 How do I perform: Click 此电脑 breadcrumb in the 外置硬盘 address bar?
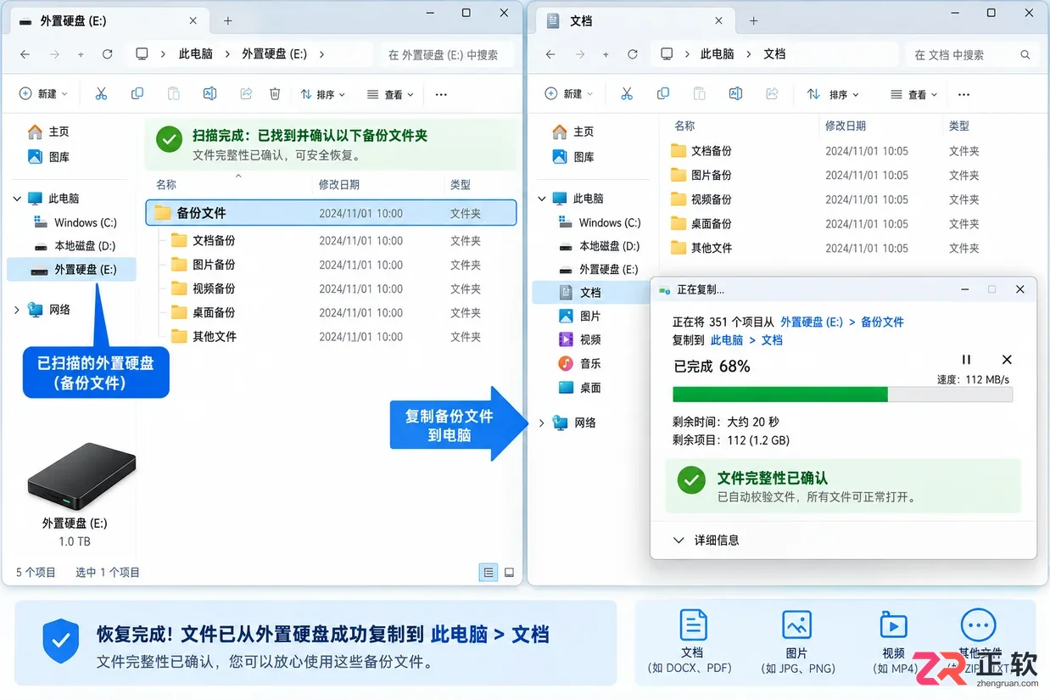196,53
